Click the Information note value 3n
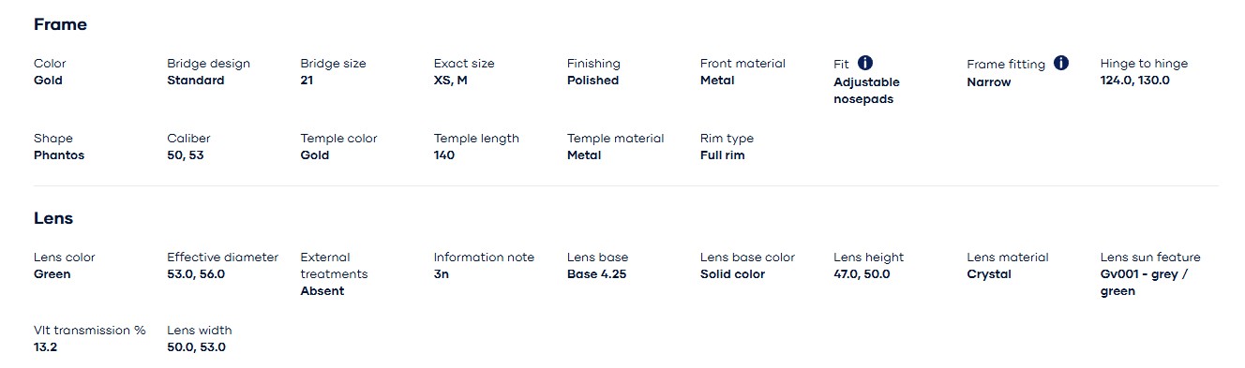1245x368 pixels. pos(442,274)
